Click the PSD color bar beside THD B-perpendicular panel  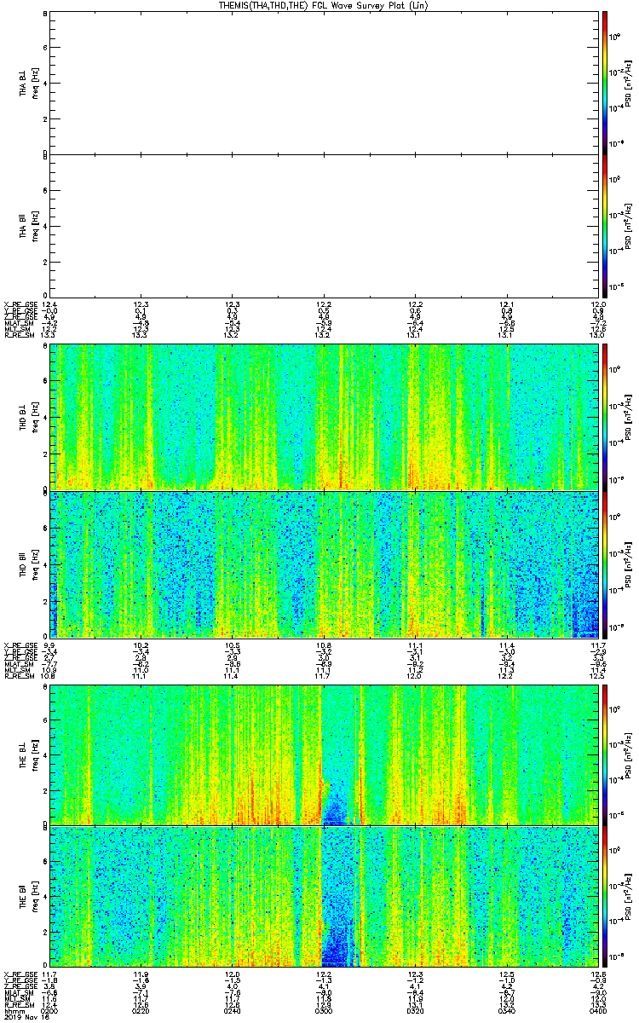tap(604, 416)
